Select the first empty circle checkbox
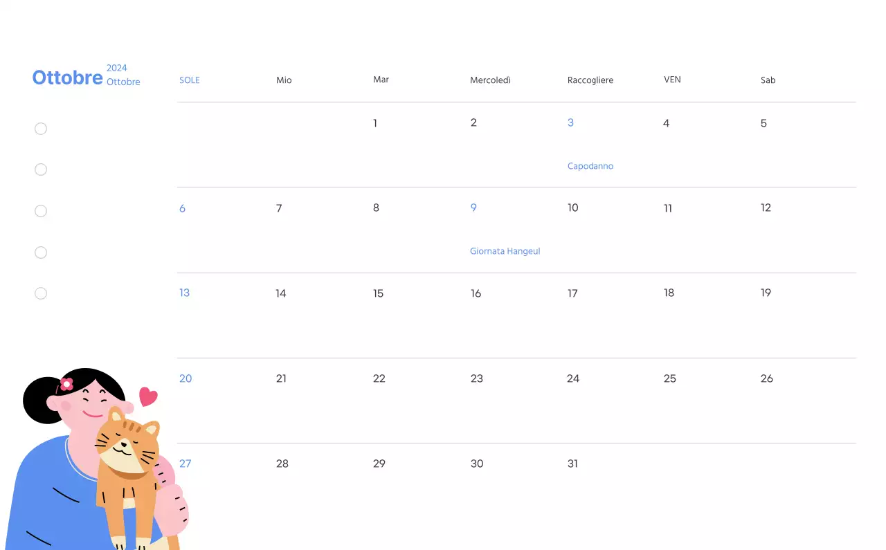The width and height of the screenshot is (886, 550). [41, 129]
